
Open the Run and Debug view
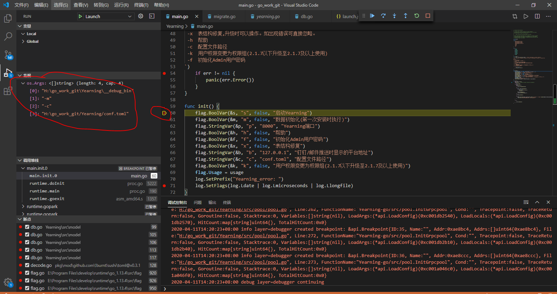pyautogui.click(x=8, y=73)
